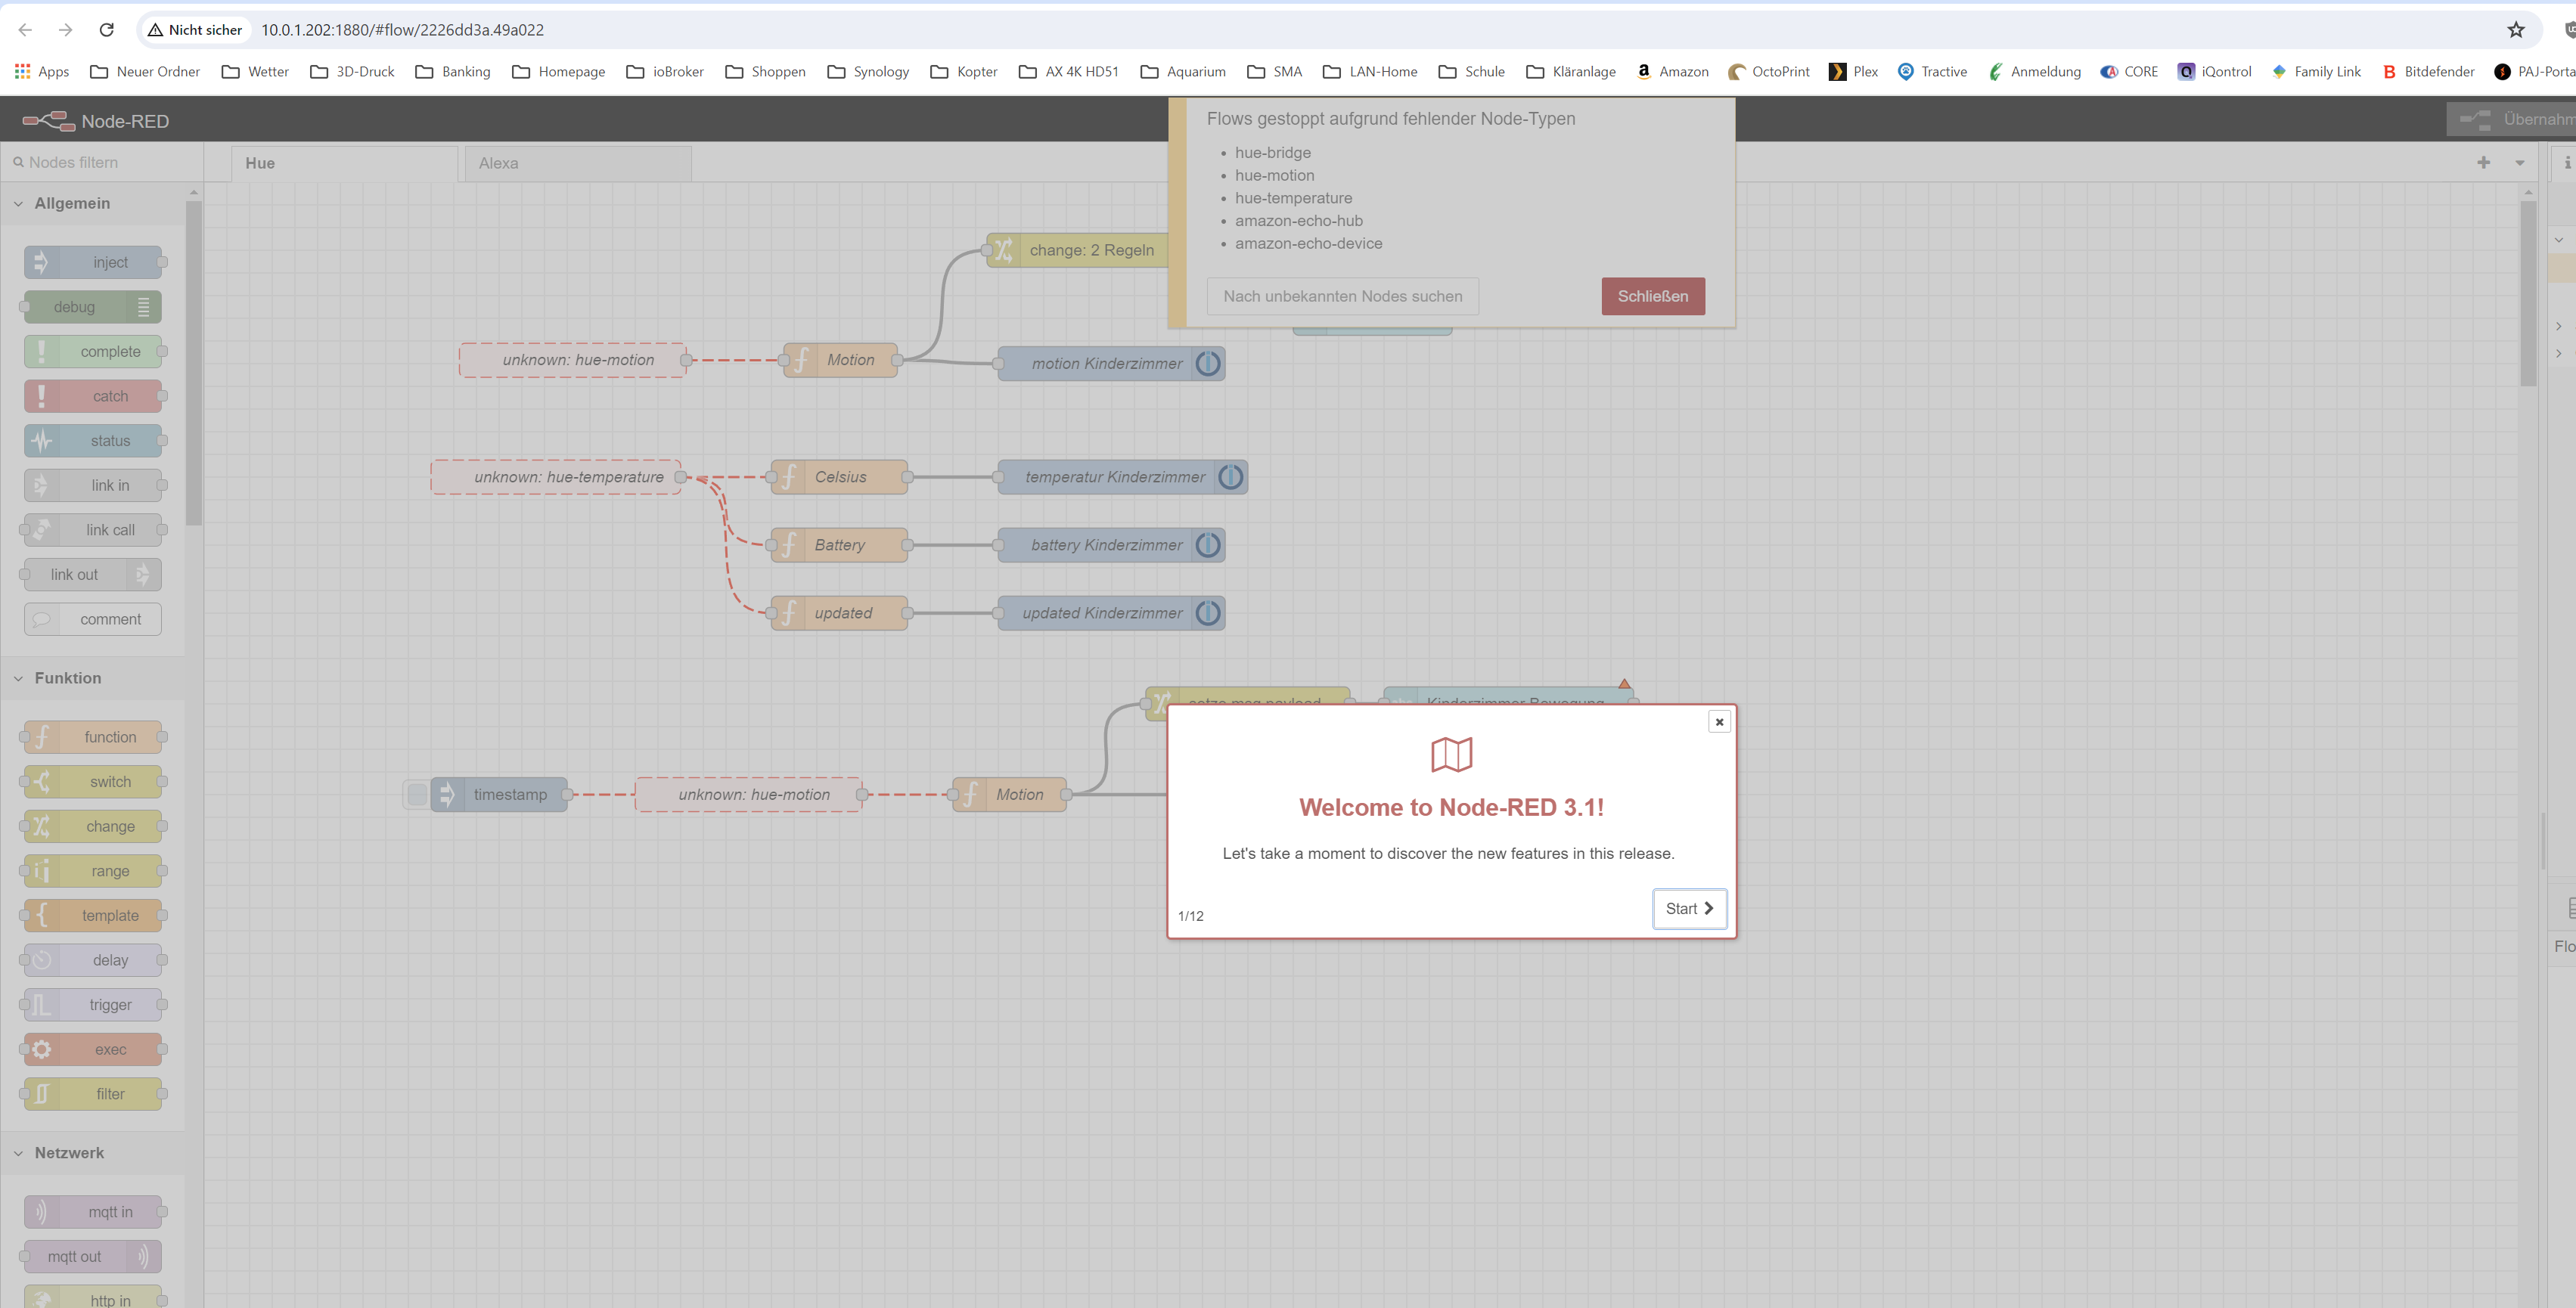This screenshot has height=1308, width=2576.
Task: Click the workspace vertical scrollbar
Action: (x=2529, y=293)
